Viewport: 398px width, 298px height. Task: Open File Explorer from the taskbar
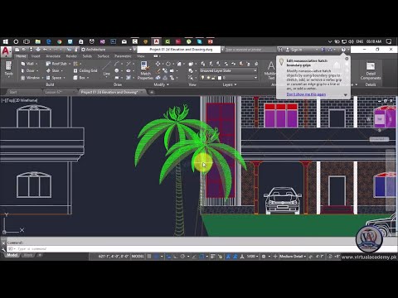[x=37, y=41]
